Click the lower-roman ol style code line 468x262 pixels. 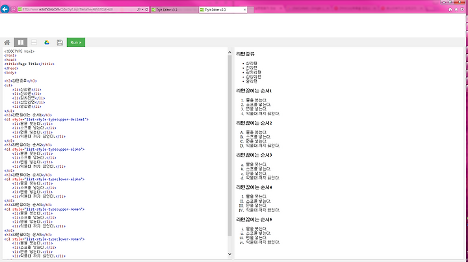click(x=44, y=239)
